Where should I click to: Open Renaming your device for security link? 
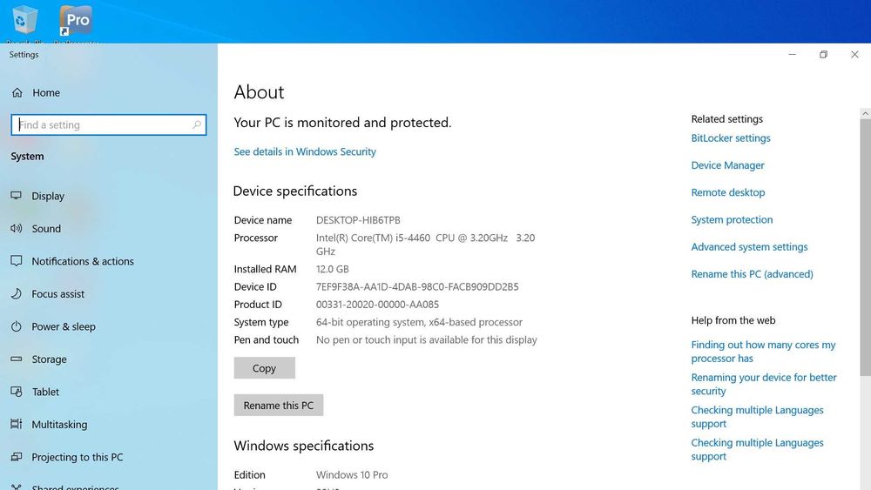click(x=764, y=384)
